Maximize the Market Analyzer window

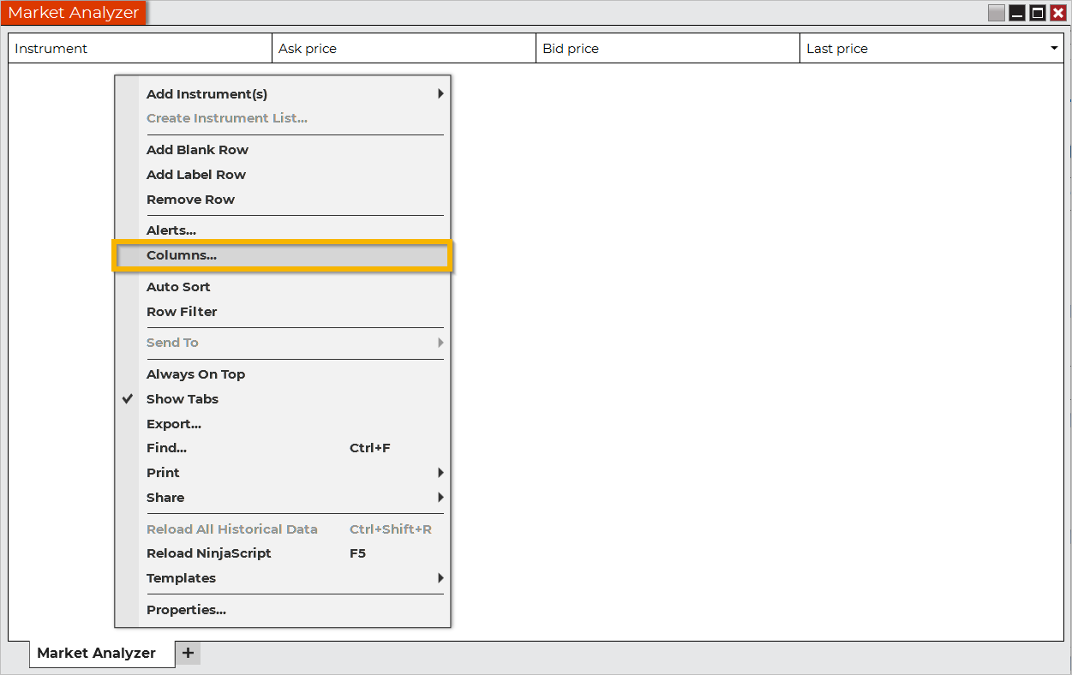(1037, 13)
